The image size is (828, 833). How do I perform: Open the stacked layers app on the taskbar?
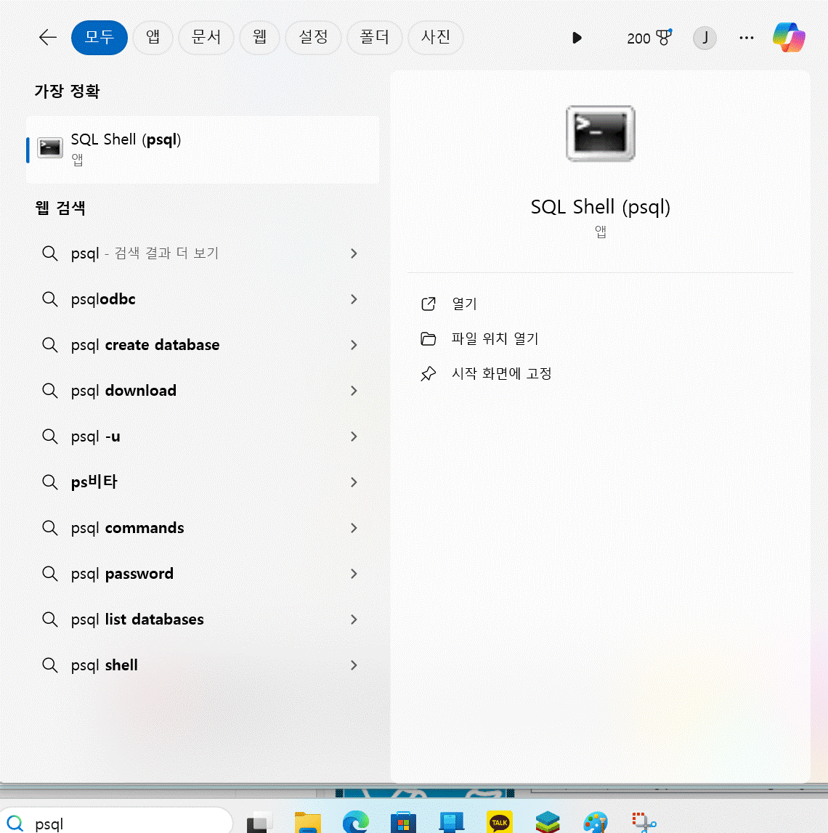click(x=548, y=822)
